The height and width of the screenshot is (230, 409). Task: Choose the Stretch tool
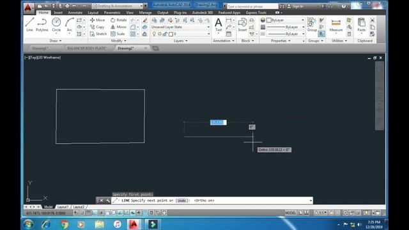tap(98, 34)
